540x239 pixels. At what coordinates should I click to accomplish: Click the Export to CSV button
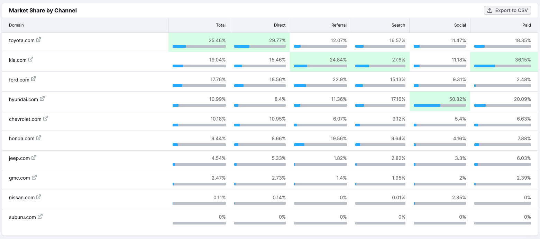[x=507, y=10]
